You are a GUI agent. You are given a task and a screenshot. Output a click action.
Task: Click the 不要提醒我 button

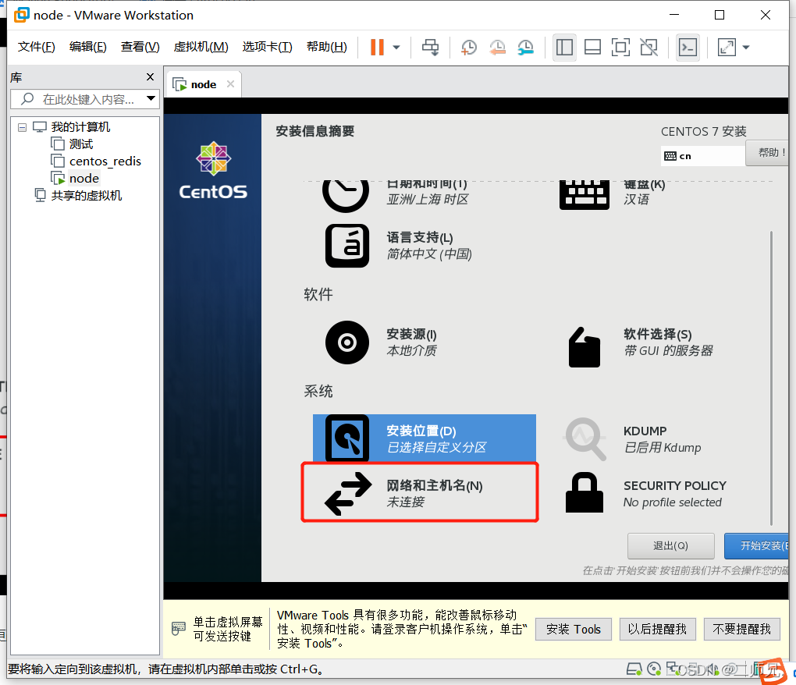pos(741,630)
